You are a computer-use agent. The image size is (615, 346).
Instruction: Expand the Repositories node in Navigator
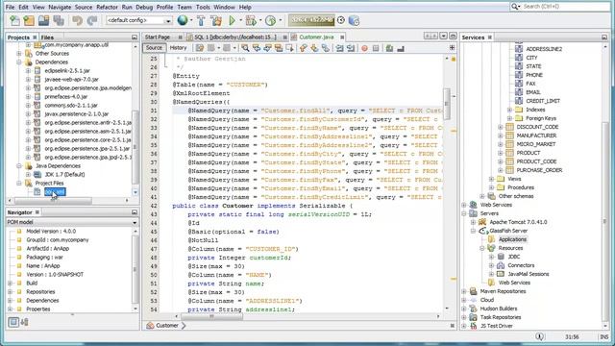coord(11,292)
